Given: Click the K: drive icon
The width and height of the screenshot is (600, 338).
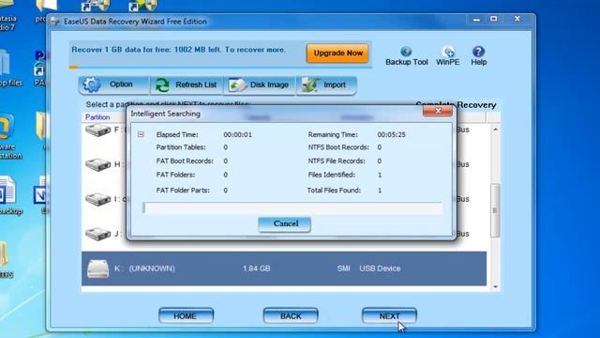Looking at the screenshot, I should pos(97,269).
